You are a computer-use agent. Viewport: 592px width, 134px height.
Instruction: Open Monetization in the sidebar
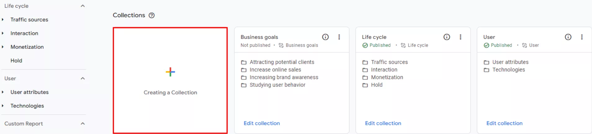coord(27,47)
